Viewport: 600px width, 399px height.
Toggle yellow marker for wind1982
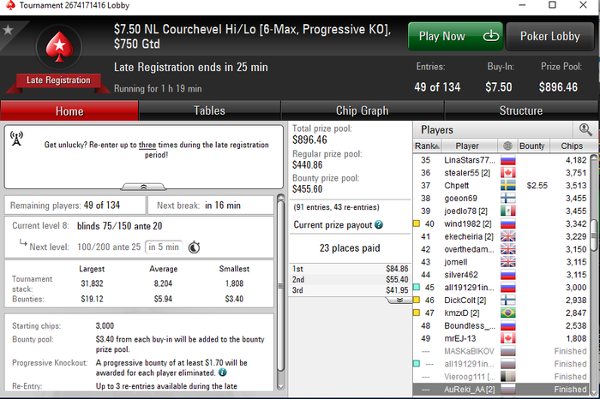click(417, 223)
